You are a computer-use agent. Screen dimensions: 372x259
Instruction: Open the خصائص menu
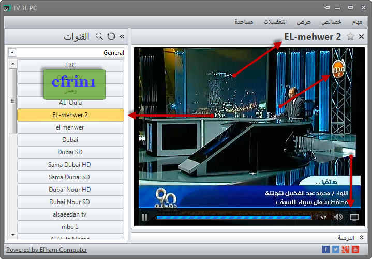pyautogui.click(x=332, y=22)
